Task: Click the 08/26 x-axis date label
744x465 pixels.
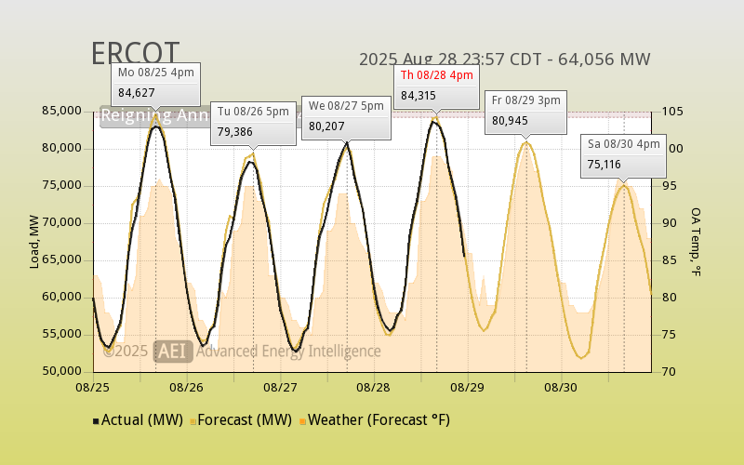Action: click(x=187, y=388)
